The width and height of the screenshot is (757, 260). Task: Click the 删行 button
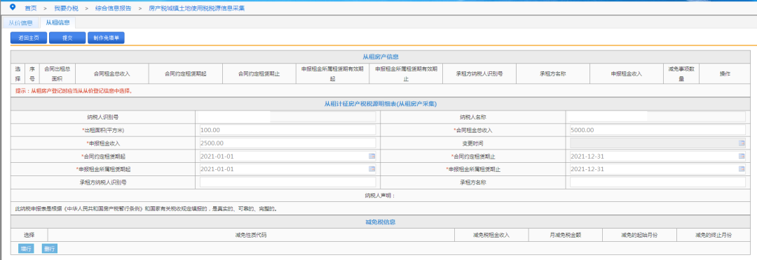click(x=49, y=248)
